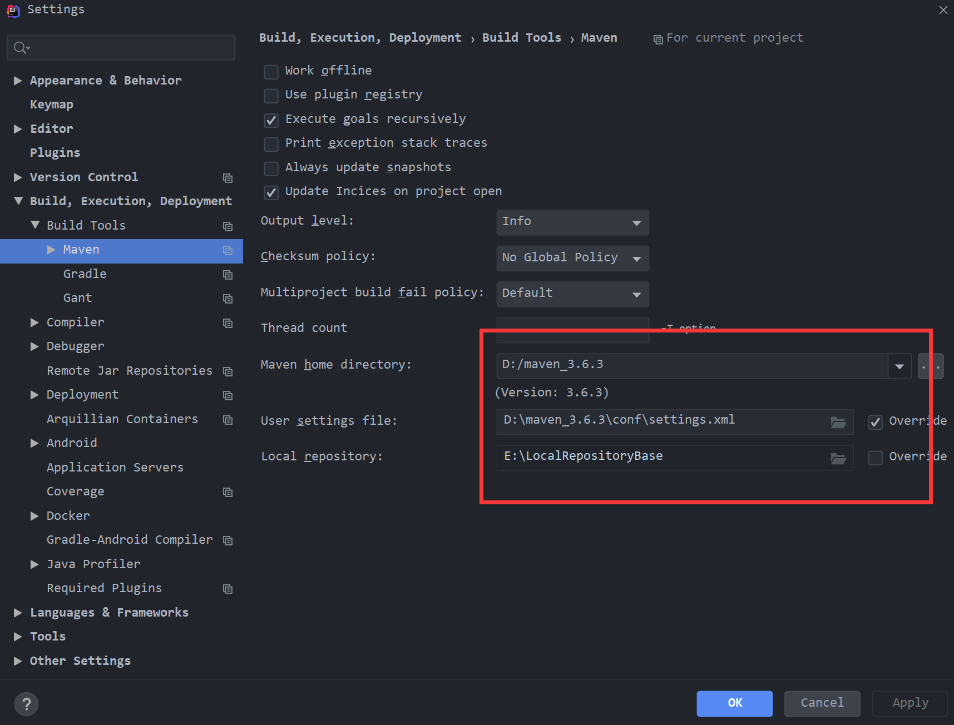
Task: Click the search magnifier icon in settings
Action: point(21,48)
